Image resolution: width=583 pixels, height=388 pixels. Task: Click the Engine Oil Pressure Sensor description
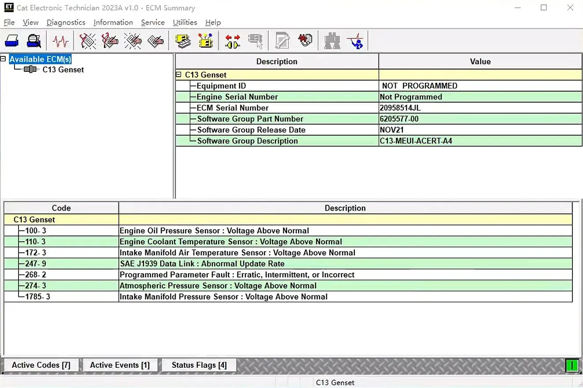[x=214, y=231]
